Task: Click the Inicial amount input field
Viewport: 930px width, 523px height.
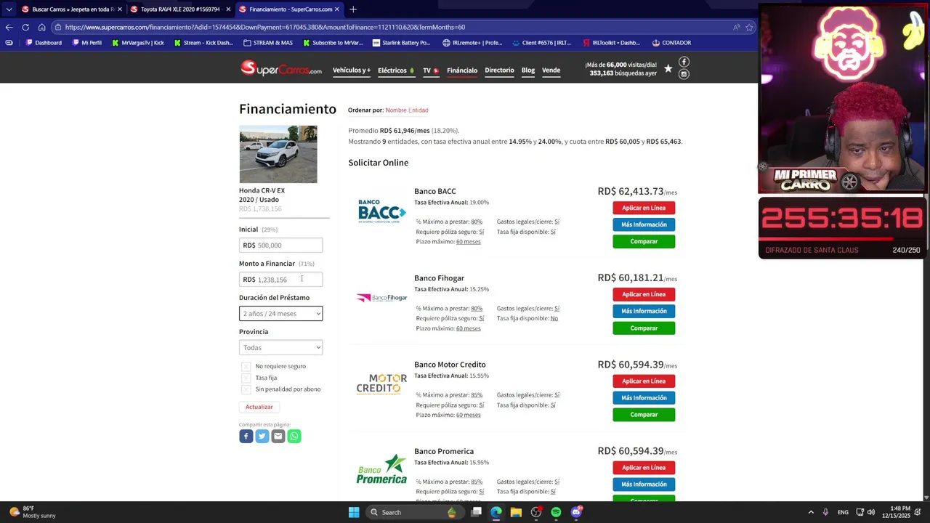Action: pos(280,246)
